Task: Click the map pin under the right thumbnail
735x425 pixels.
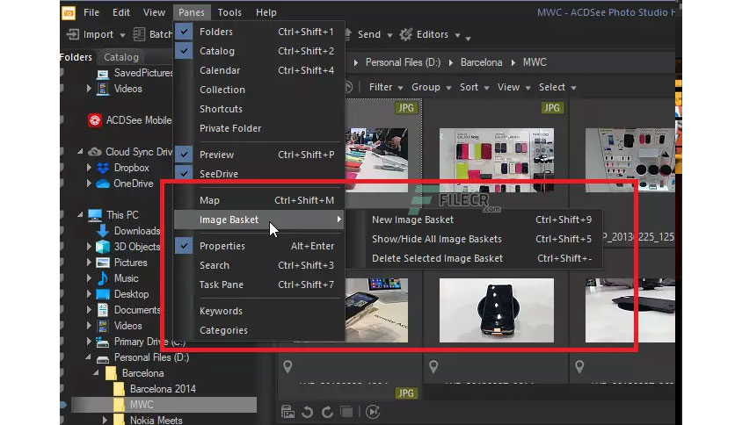Action: 579,367
